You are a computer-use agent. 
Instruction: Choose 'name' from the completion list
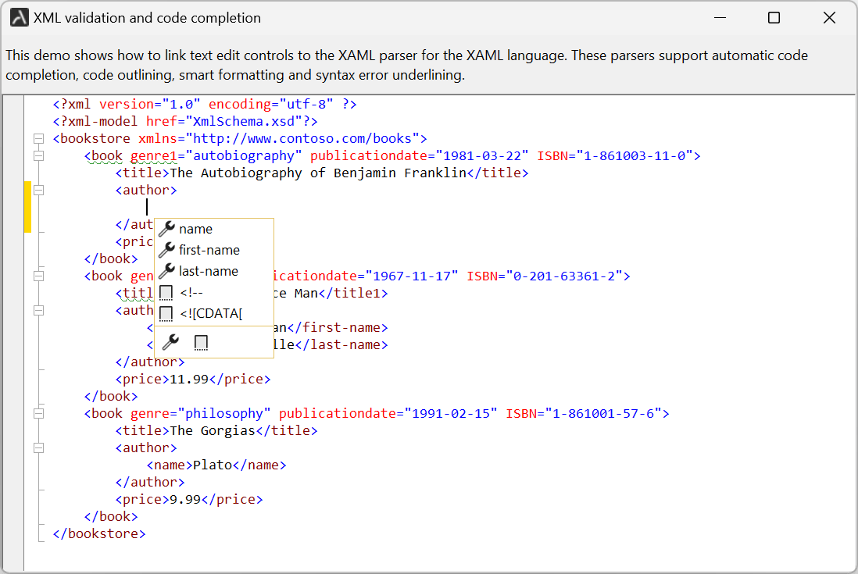coord(214,229)
